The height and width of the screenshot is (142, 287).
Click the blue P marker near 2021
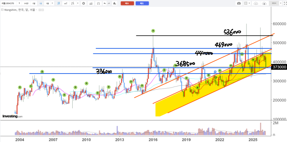point(215,72)
